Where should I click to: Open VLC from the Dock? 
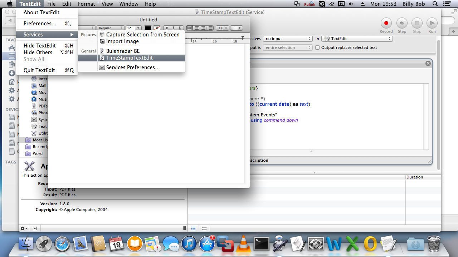pos(243,245)
